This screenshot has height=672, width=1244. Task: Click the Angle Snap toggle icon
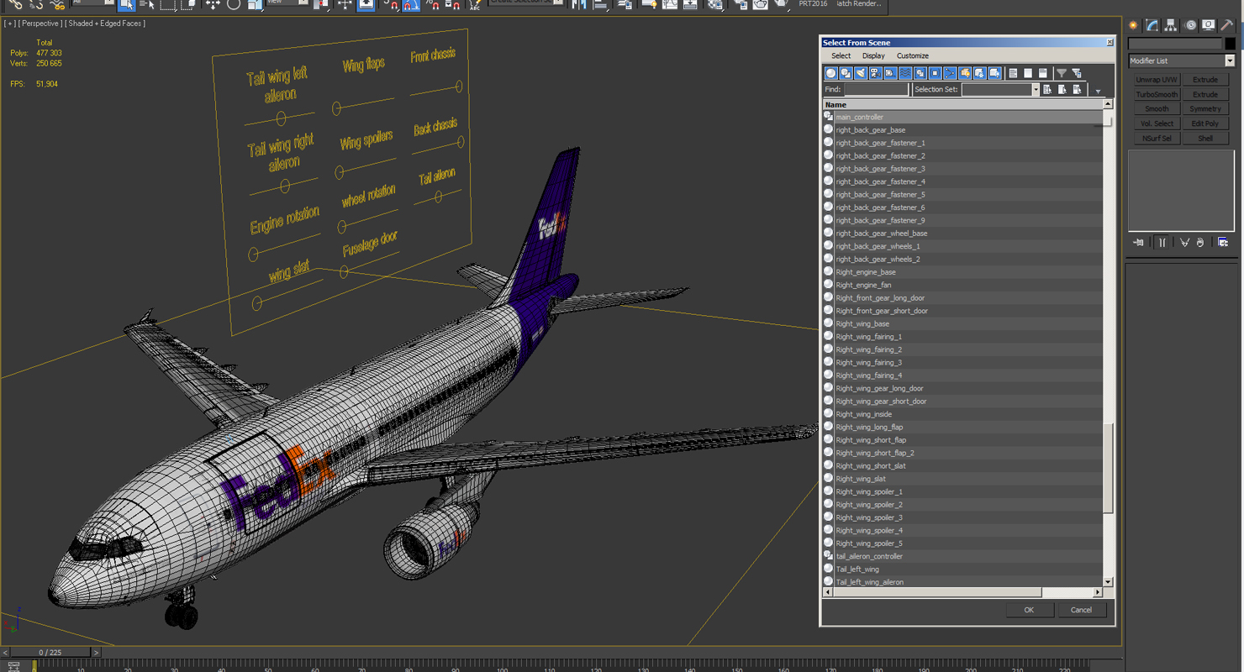coord(412,4)
